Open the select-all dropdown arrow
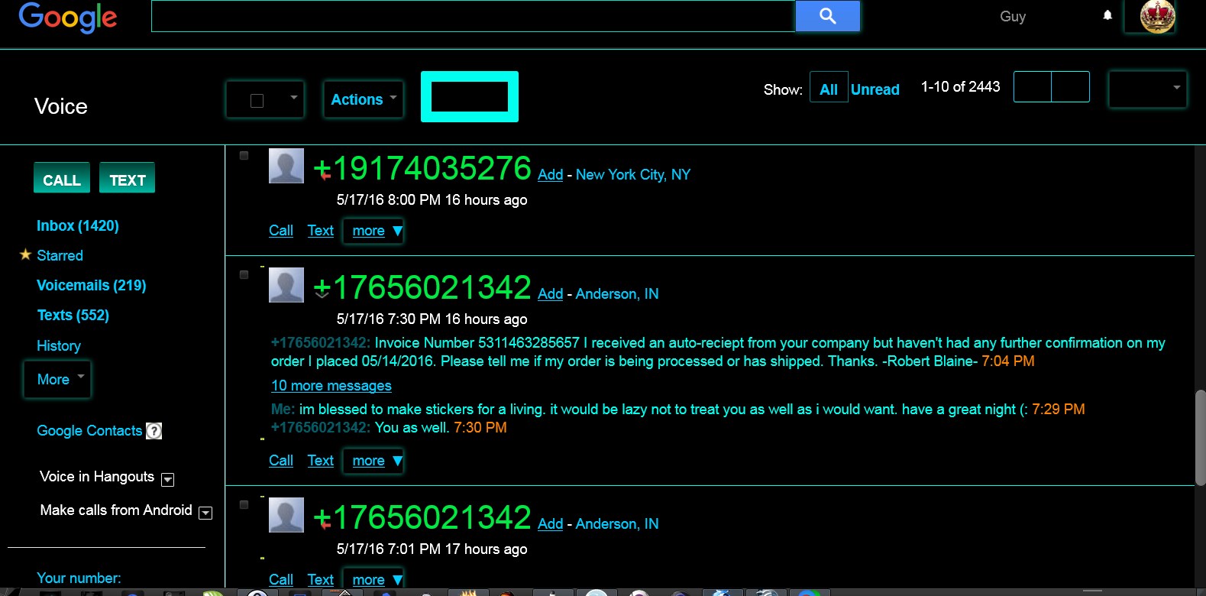This screenshot has height=596, width=1206. 293,98
